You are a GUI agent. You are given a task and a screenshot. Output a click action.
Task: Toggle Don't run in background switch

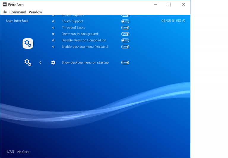125,34
